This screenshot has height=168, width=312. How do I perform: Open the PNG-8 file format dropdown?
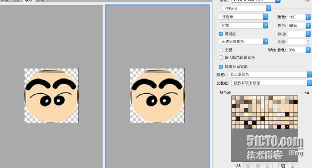click(x=246, y=8)
